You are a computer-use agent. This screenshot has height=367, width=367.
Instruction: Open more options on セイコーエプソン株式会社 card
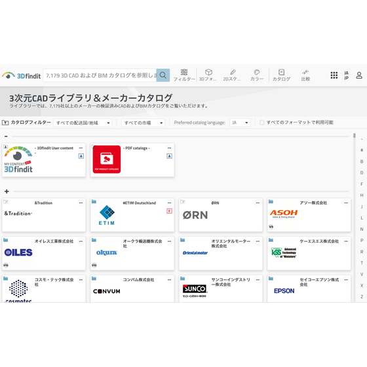click(x=346, y=280)
